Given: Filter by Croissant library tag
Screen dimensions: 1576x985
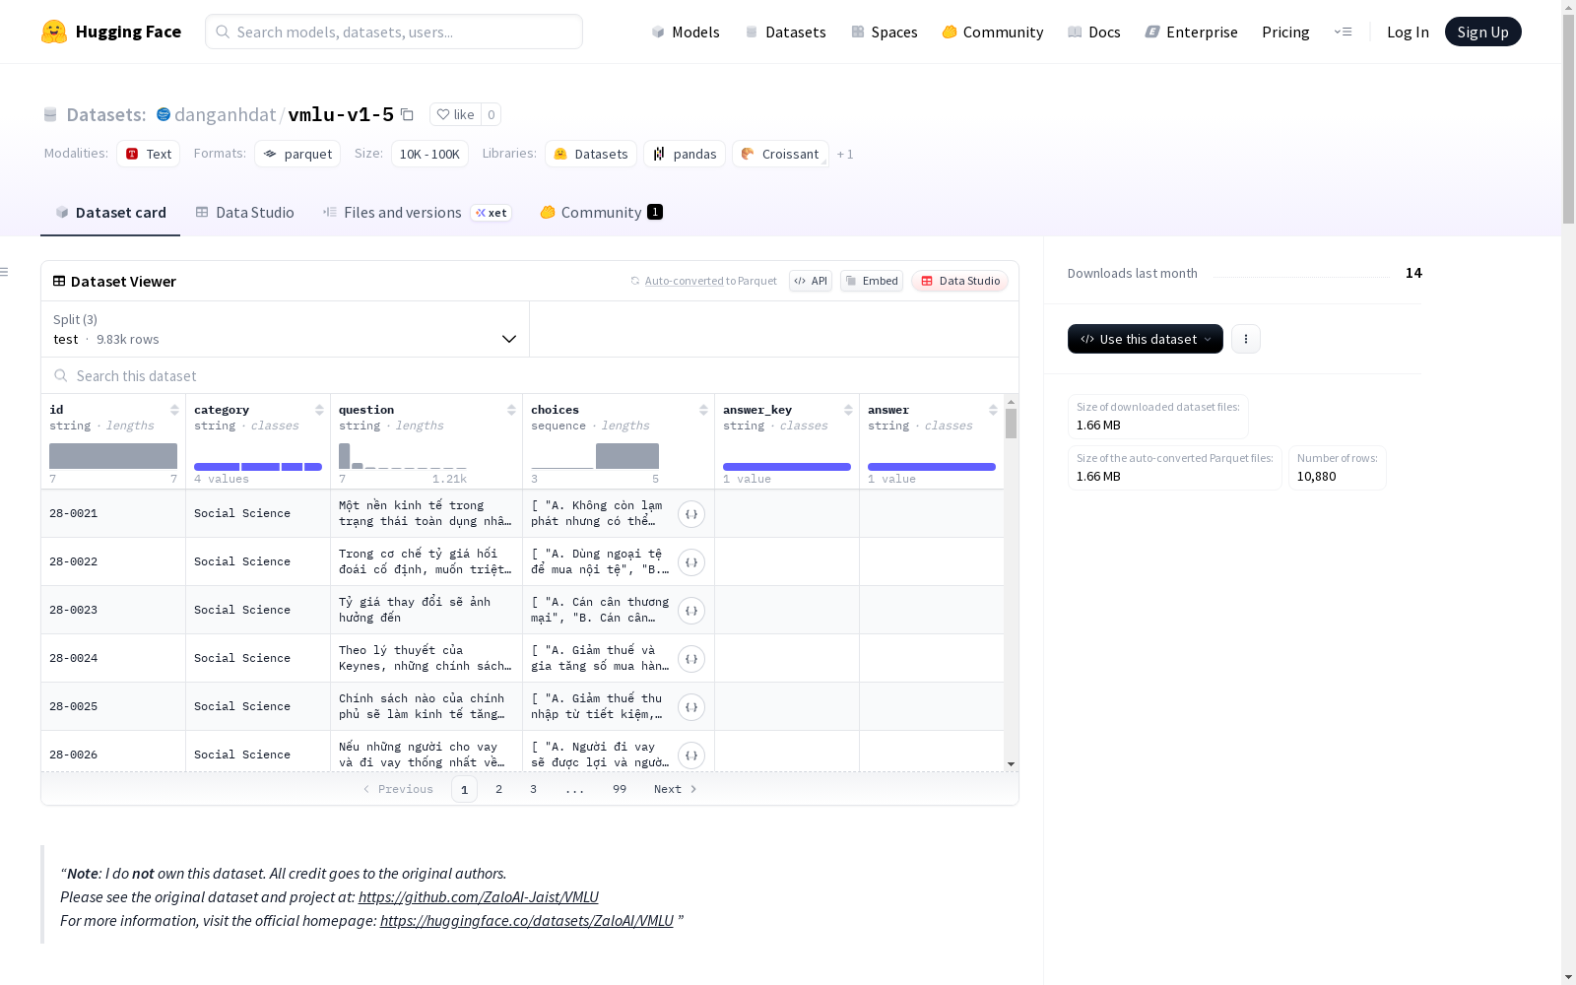Looking at the screenshot, I should [780, 154].
